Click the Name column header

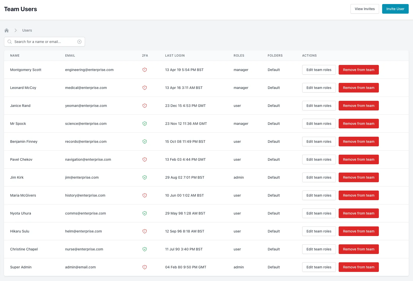(15, 56)
